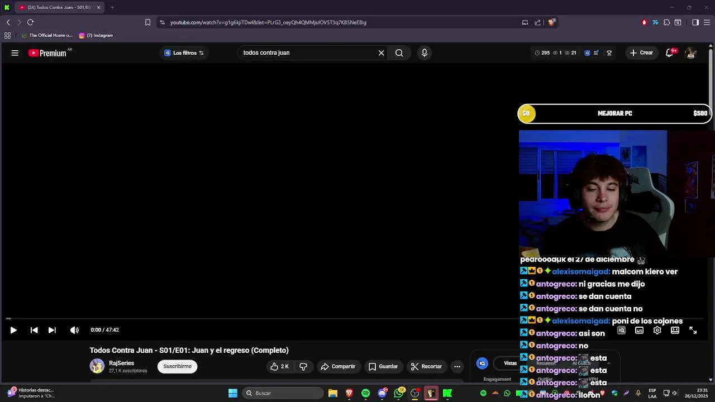Dislike the video
This screenshot has width=715, height=402.
point(303,366)
